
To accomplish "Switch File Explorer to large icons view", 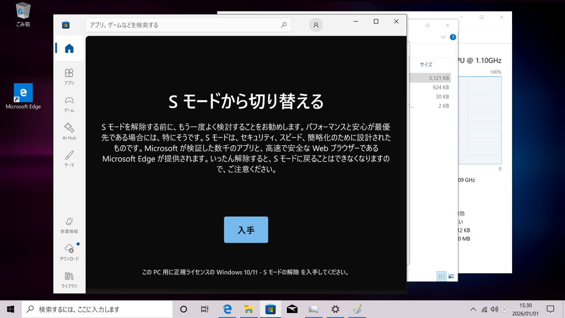I will pos(451,276).
